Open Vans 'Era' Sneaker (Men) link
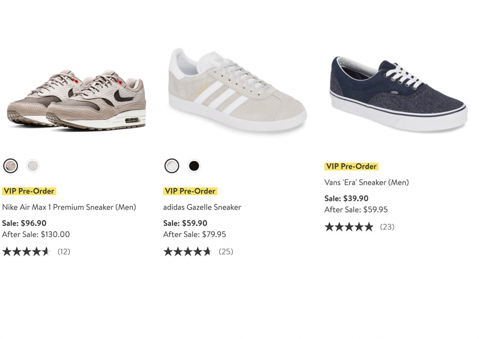479x339 pixels. pyautogui.click(x=366, y=183)
